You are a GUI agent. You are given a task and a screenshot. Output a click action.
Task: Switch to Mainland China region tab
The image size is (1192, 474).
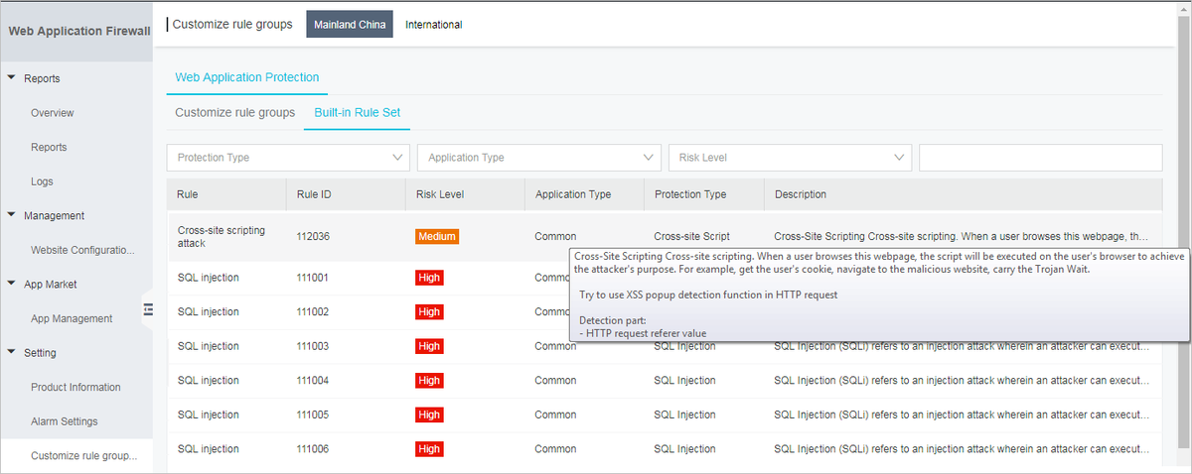click(350, 24)
